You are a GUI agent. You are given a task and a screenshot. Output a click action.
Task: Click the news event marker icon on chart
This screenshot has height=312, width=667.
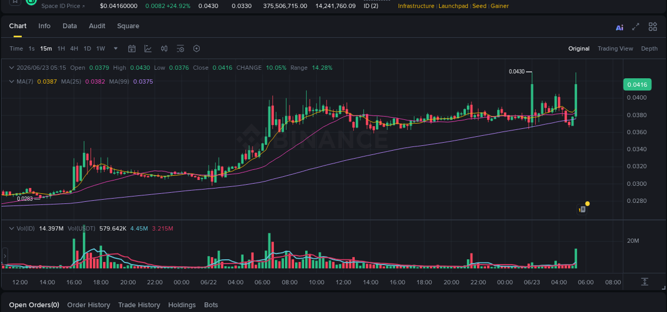[582, 209]
